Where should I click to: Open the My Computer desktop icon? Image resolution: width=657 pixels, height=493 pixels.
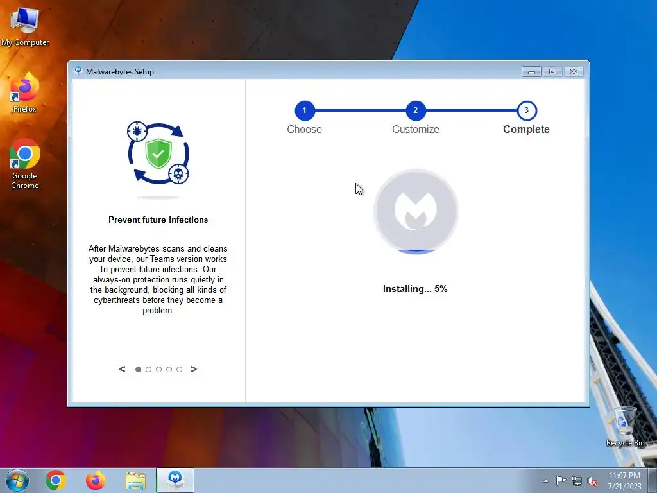[25, 26]
